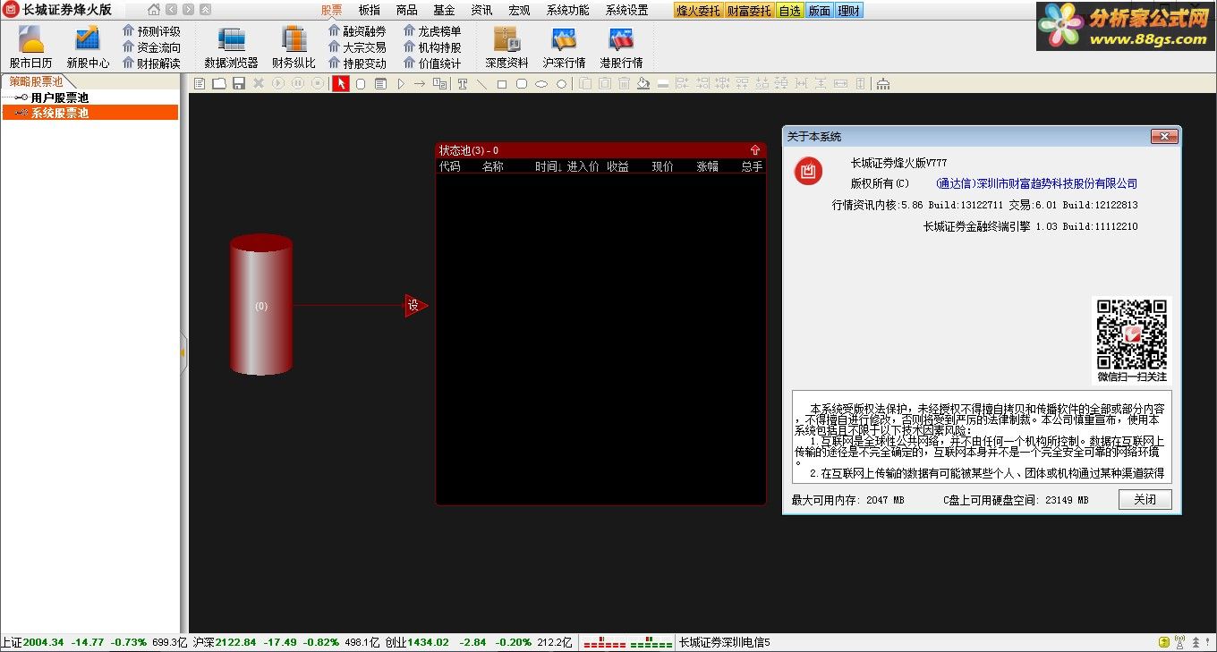Select the circle shape tool
Viewport: 1217px width, 652px height.
[x=561, y=84]
